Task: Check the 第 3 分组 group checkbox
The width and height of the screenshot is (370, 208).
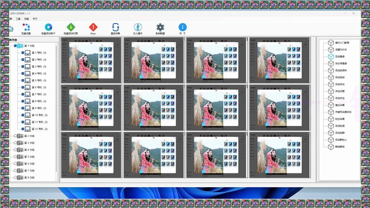Action: tap(16, 143)
